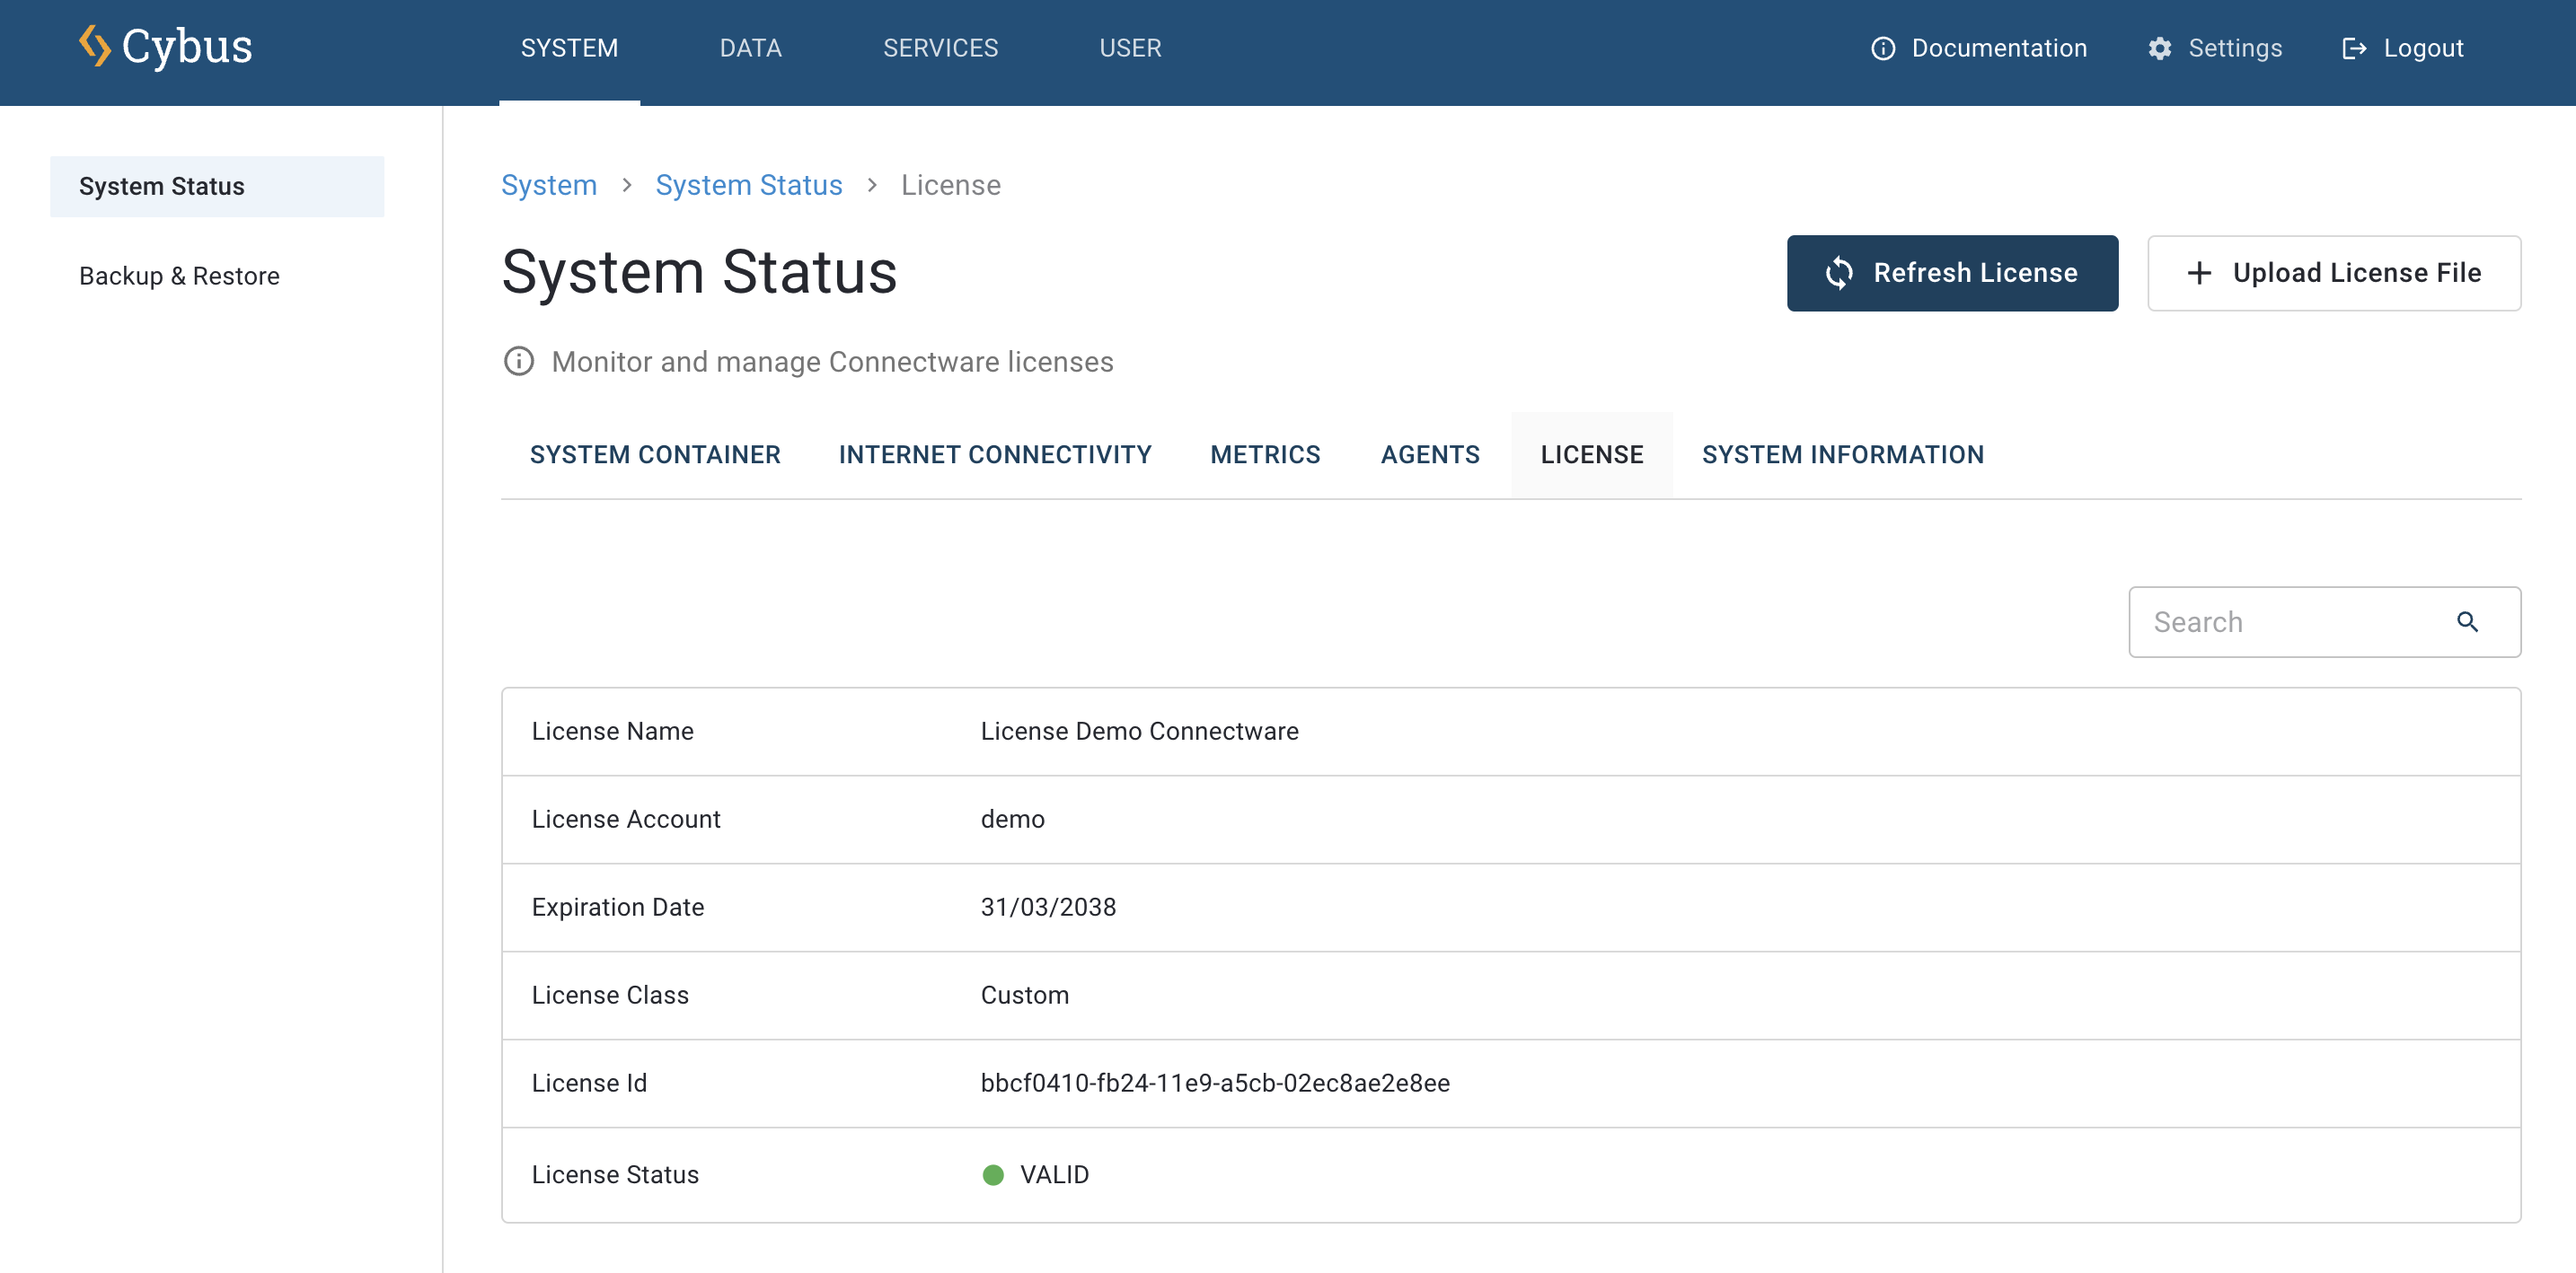Open Backup & Restore in sidebar
The image size is (2576, 1273).
(179, 276)
